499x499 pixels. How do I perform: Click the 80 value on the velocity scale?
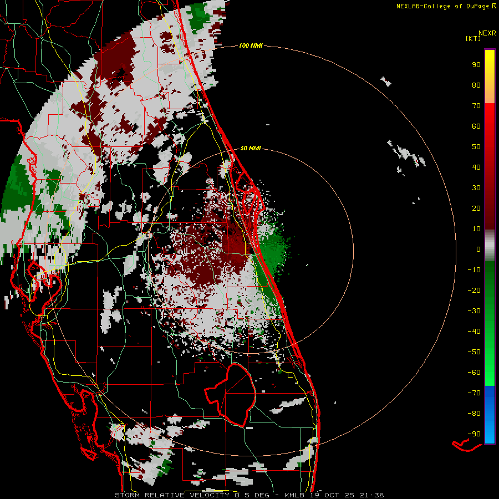click(x=476, y=85)
